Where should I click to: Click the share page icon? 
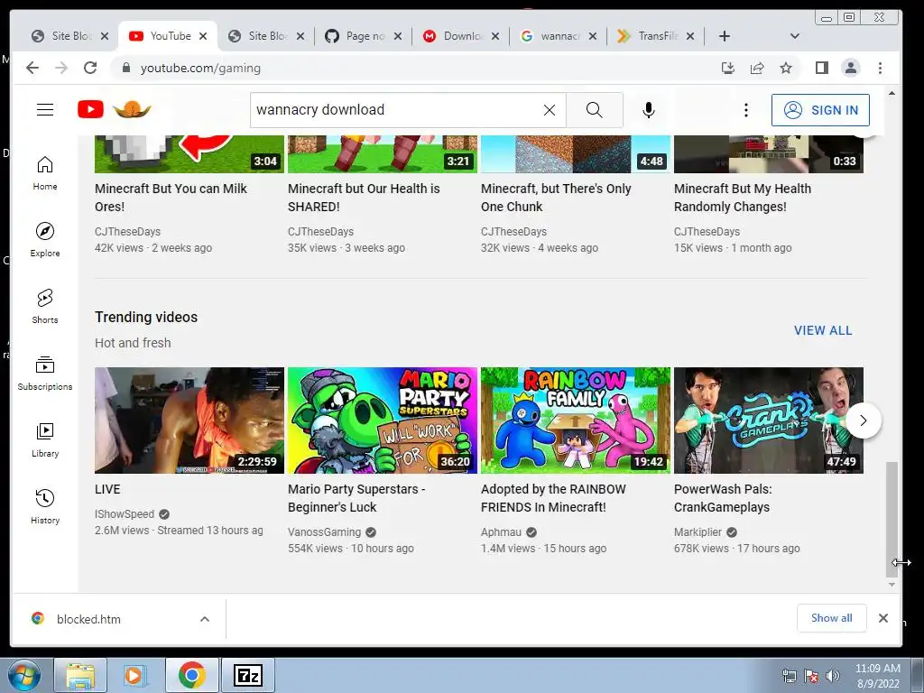click(757, 68)
